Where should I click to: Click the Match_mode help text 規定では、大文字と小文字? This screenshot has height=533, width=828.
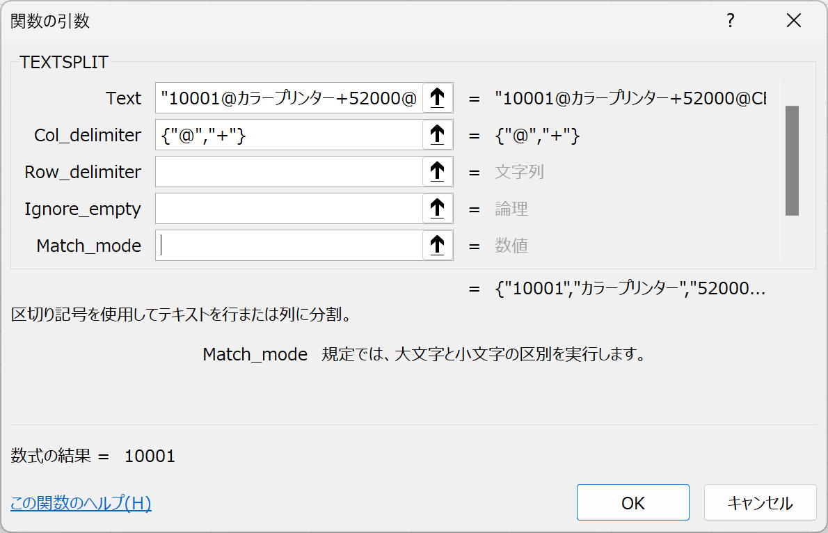[x=484, y=354]
